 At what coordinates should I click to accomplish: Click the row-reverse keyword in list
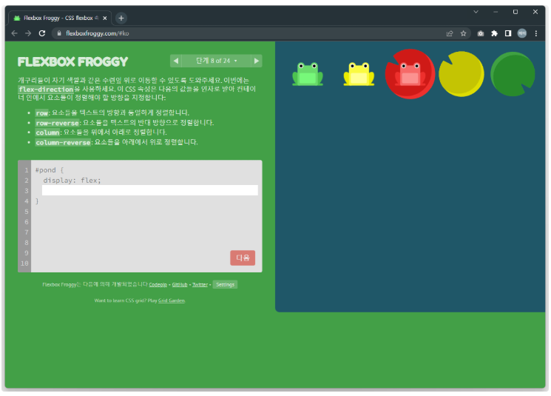pos(57,123)
